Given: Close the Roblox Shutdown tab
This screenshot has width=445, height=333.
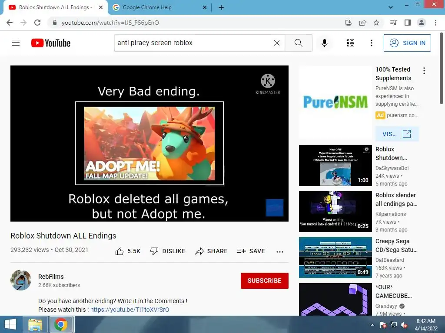Looking at the screenshot, I should (x=101, y=8).
